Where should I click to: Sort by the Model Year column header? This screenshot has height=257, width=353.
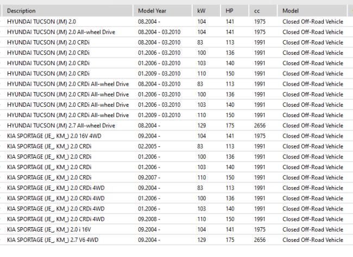(x=162, y=11)
